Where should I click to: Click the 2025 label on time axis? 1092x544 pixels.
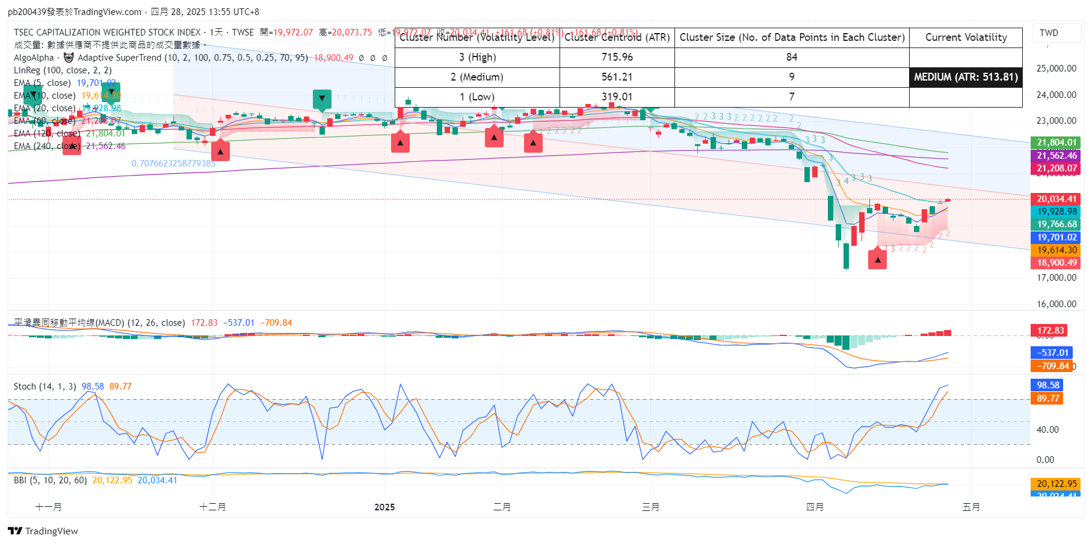(384, 507)
